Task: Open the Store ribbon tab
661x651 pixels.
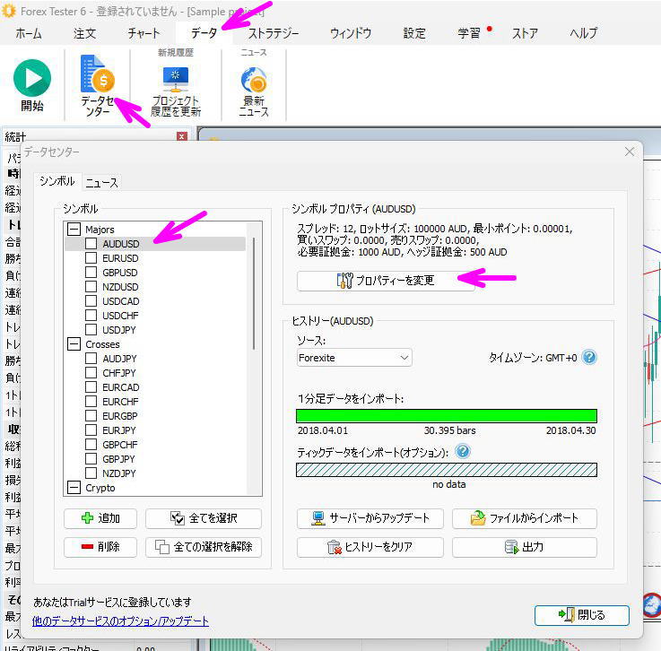Action: (525, 33)
